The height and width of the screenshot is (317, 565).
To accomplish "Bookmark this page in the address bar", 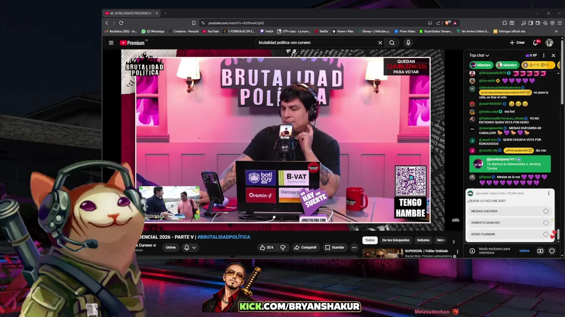I will pos(193,23).
